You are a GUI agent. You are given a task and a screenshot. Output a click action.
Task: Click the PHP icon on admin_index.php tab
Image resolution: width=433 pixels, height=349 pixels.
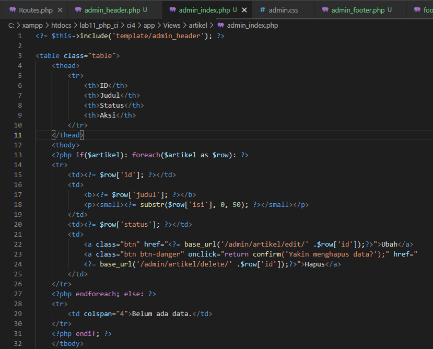(174, 9)
